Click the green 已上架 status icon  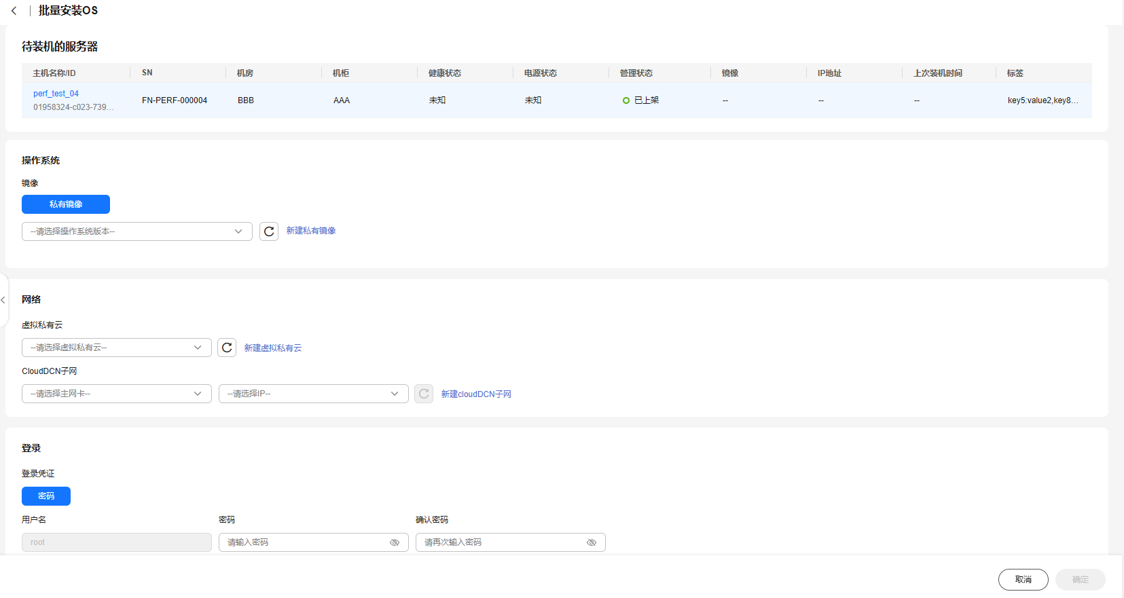(x=626, y=100)
